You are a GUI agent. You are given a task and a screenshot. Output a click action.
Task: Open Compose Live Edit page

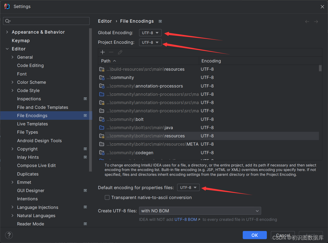point(36,165)
